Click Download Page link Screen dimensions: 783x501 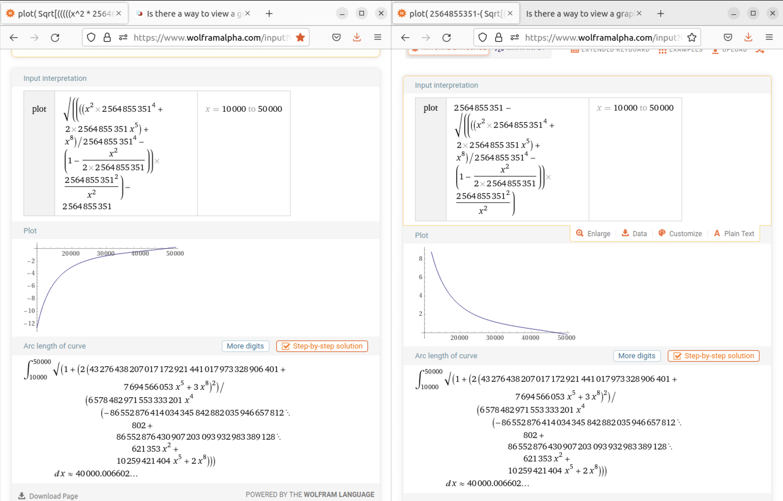coord(48,496)
